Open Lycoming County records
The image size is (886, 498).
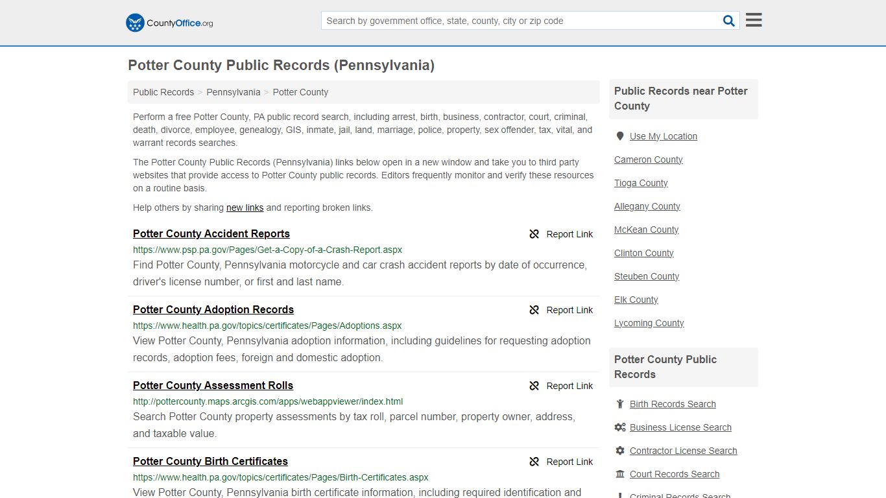pyautogui.click(x=649, y=323)
